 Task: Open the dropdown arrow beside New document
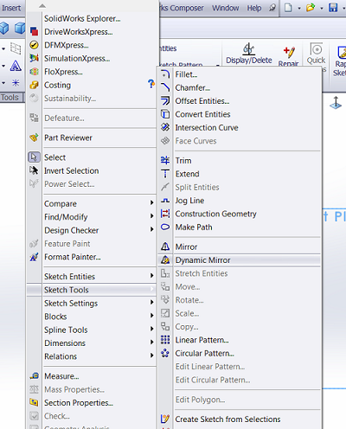(299, 8)
